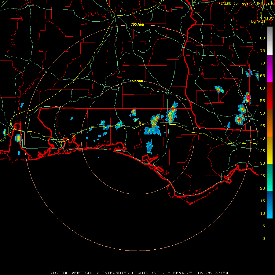
Task: Click the "50 NMI" range ring label
Action: [x=137, y=81]
